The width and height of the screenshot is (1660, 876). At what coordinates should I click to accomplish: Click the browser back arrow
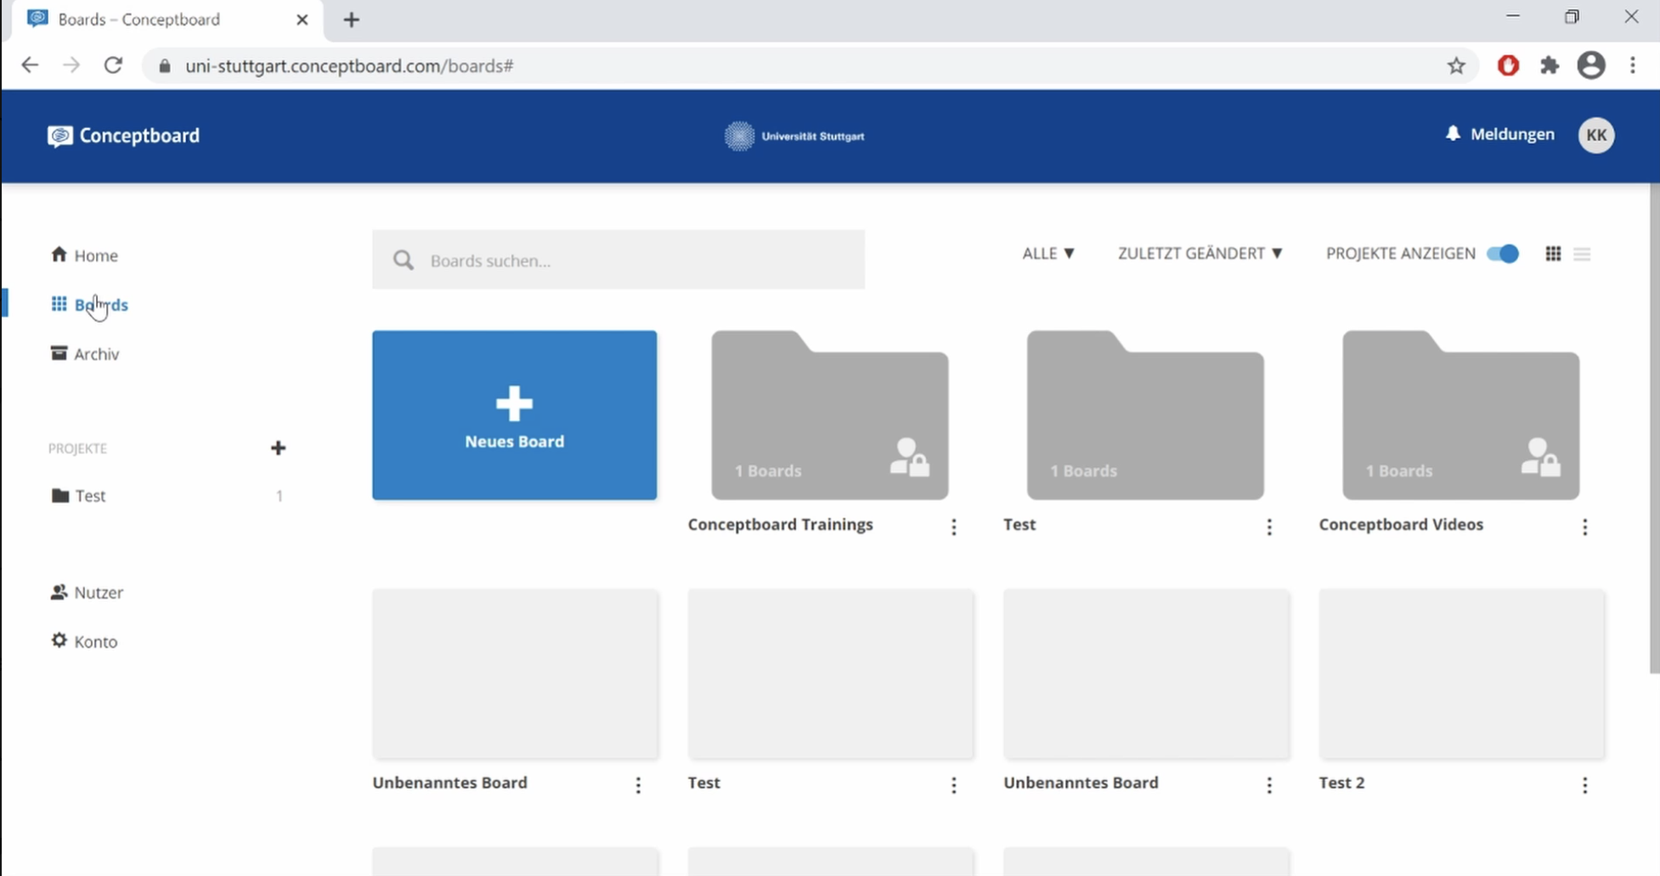coord(30,65)
